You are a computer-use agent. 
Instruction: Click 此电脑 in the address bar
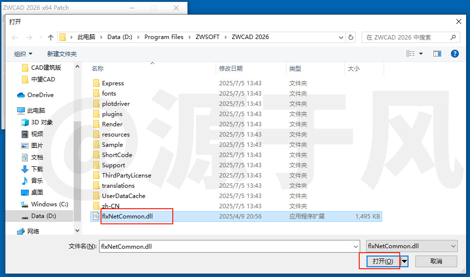(x=86, y=37)
